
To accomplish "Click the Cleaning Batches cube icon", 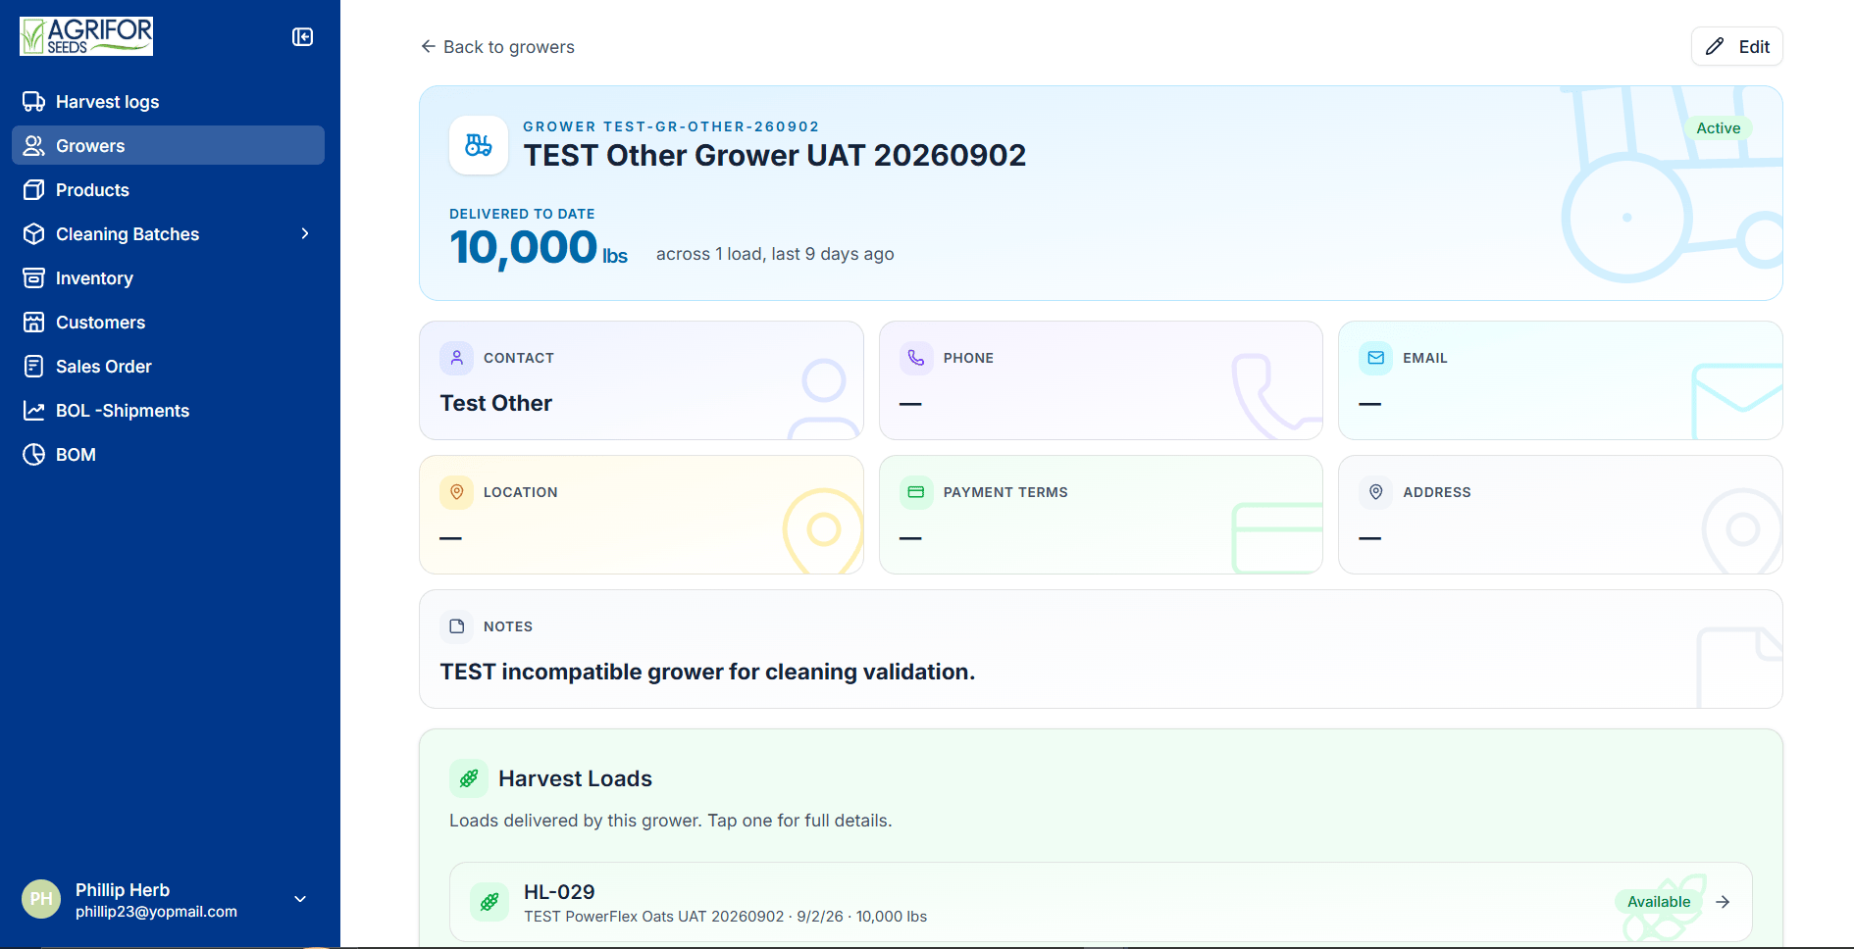I will coord(34,234).
